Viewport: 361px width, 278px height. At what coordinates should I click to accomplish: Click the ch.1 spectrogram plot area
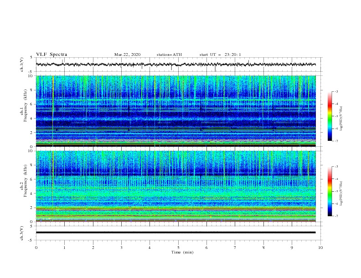point(176,111)
